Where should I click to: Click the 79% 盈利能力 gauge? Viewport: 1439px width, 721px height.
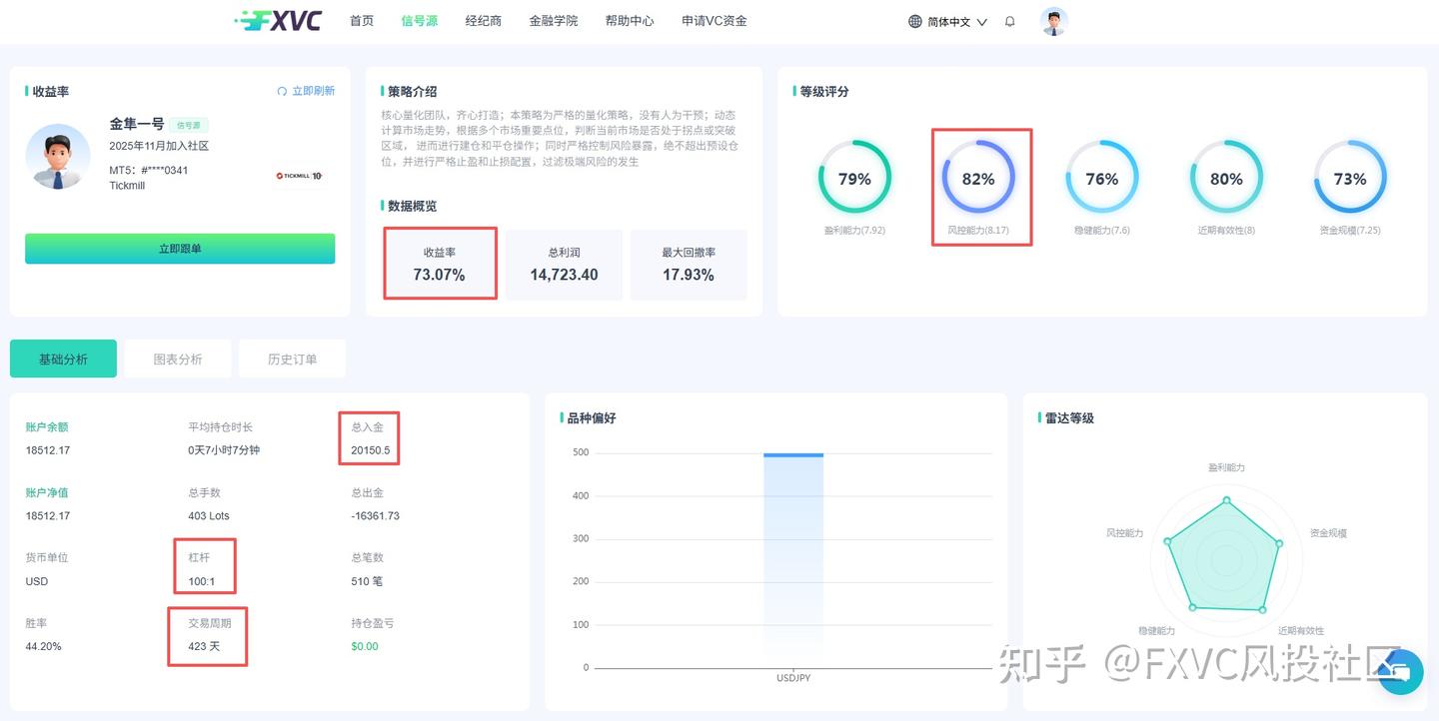[x=854, y=179]
